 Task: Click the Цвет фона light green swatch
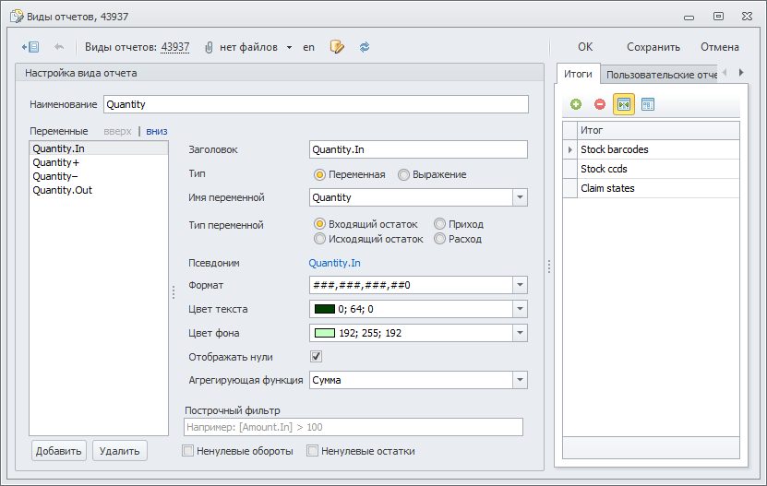324,334
